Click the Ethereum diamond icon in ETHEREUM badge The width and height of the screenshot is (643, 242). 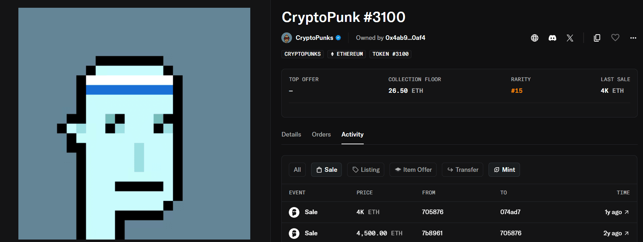click(x=333, y=54)
